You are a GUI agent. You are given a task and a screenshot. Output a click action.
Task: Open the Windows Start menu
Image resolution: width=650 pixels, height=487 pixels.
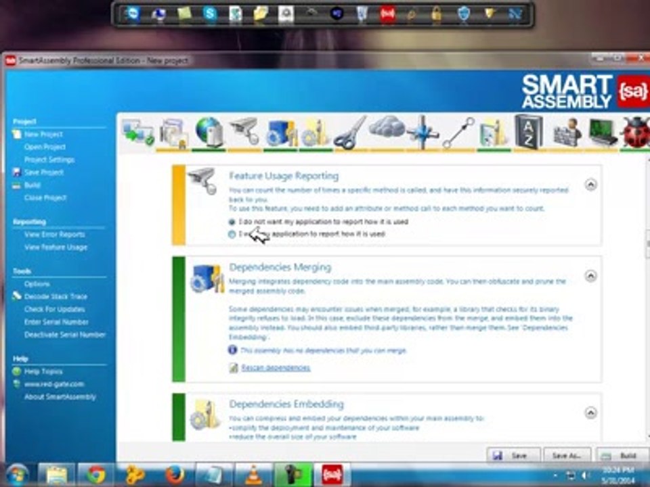coord(18,475)
